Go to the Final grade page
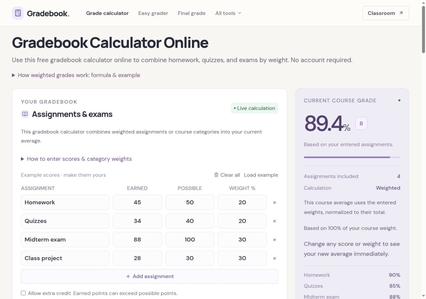The height and width of the screenshot is (299, 426). [x=192, y=13]
